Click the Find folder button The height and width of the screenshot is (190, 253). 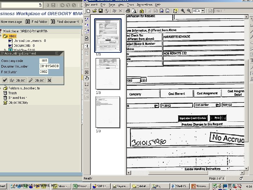click(37, 22)
